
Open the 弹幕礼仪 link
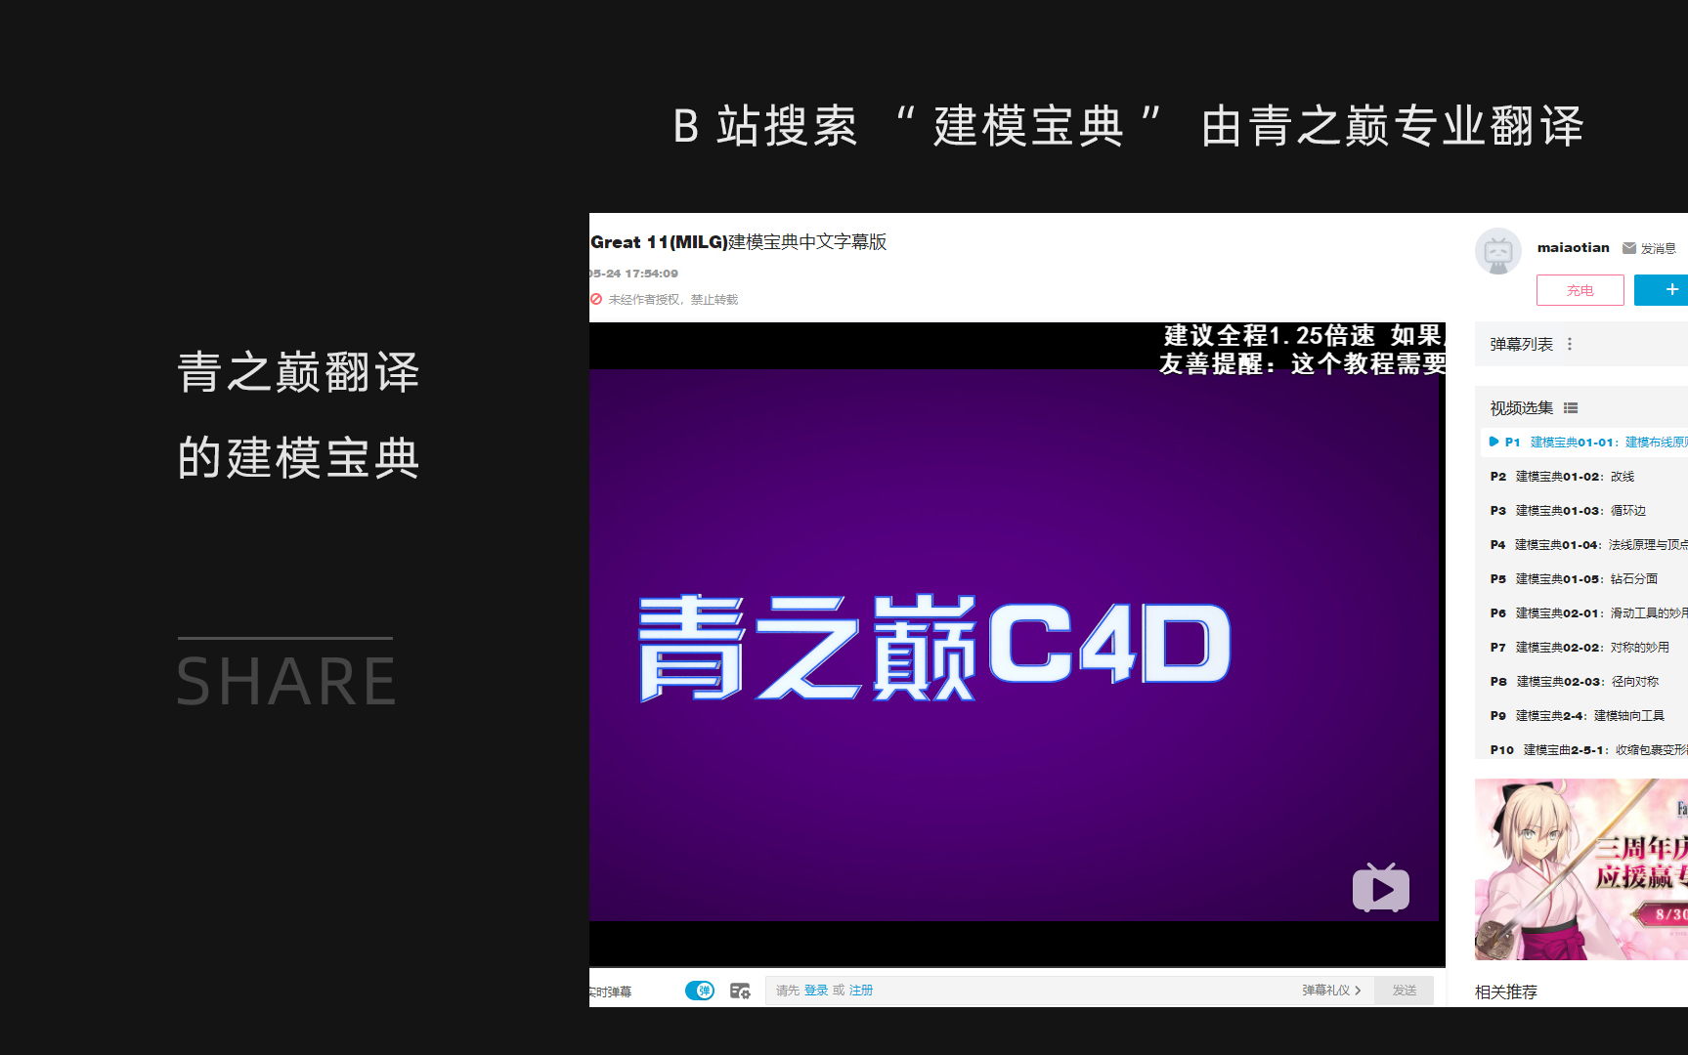pyautogui.click(x=1331, y=991)
